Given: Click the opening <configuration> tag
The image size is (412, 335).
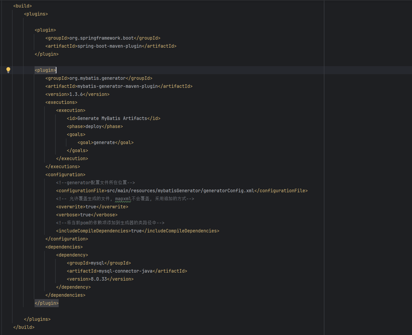Looking at the screenshot, I should pyautogui.click(x=65, y=175).
